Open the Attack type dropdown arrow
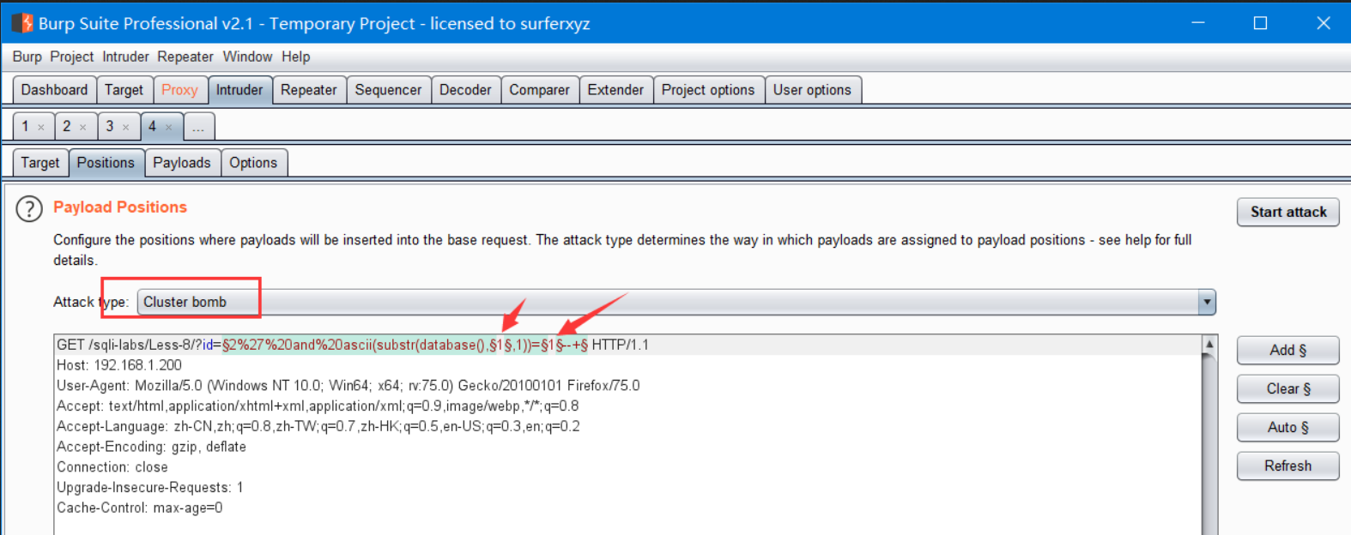Viewport: 1351px width, 535px height. pos(1207,302)
